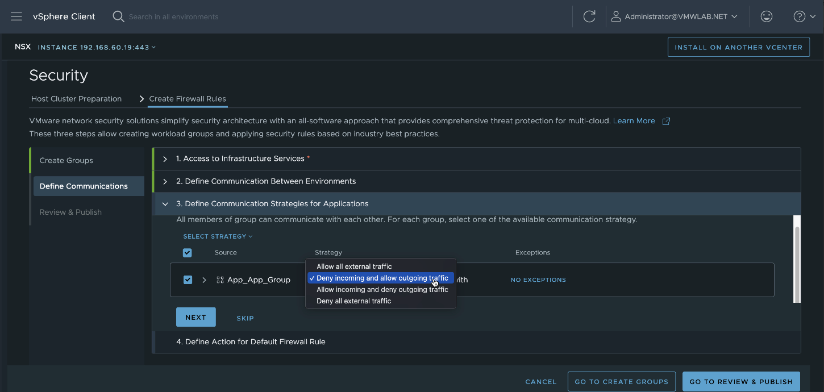Collapse 3. Define Communication Strategies for Applications
Image resolution: width=824 pixels, height=392 pixels.
[476, 203]
